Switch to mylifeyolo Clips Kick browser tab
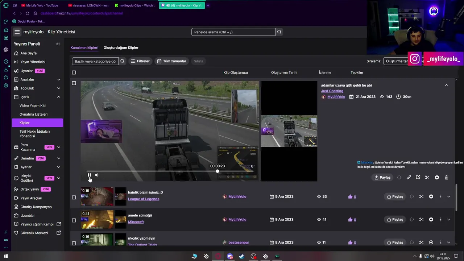This screenshot has height=261, width=464. click(134, 5)
